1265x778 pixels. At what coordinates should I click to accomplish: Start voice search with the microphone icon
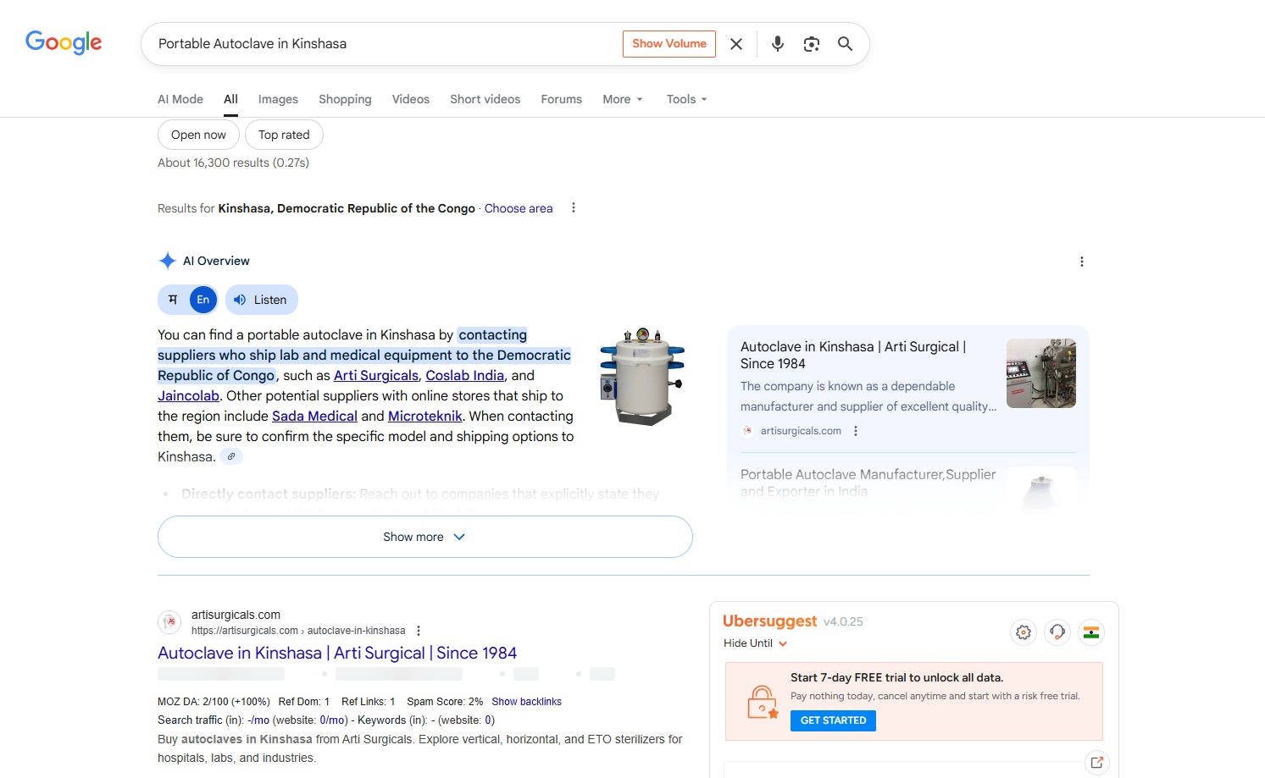coord(777,44)
